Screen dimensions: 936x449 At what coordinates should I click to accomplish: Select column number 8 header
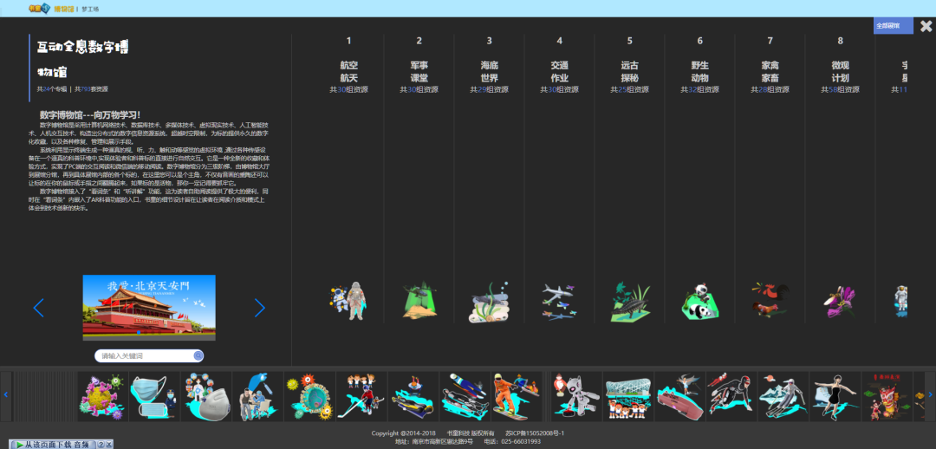coord(841,41)
